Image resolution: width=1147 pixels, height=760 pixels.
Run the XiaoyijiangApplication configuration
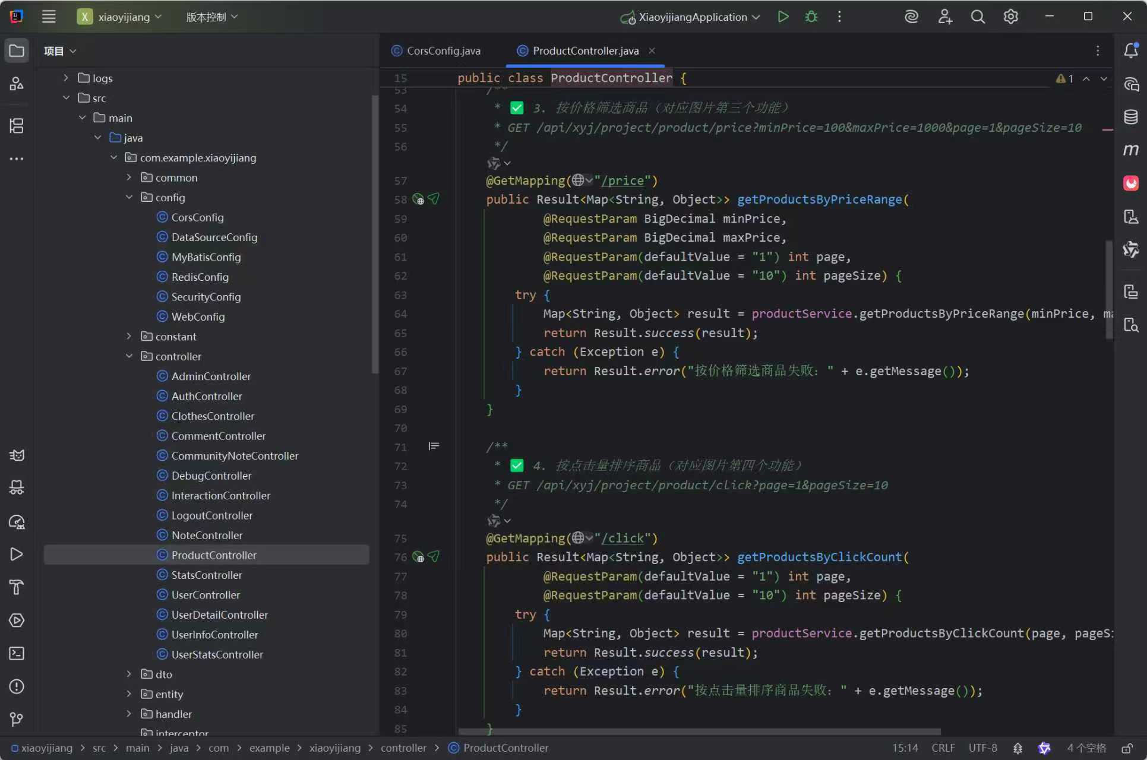[x=783, y=17]
